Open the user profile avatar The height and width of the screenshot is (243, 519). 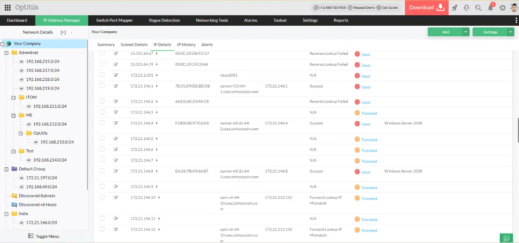(514, 8)
